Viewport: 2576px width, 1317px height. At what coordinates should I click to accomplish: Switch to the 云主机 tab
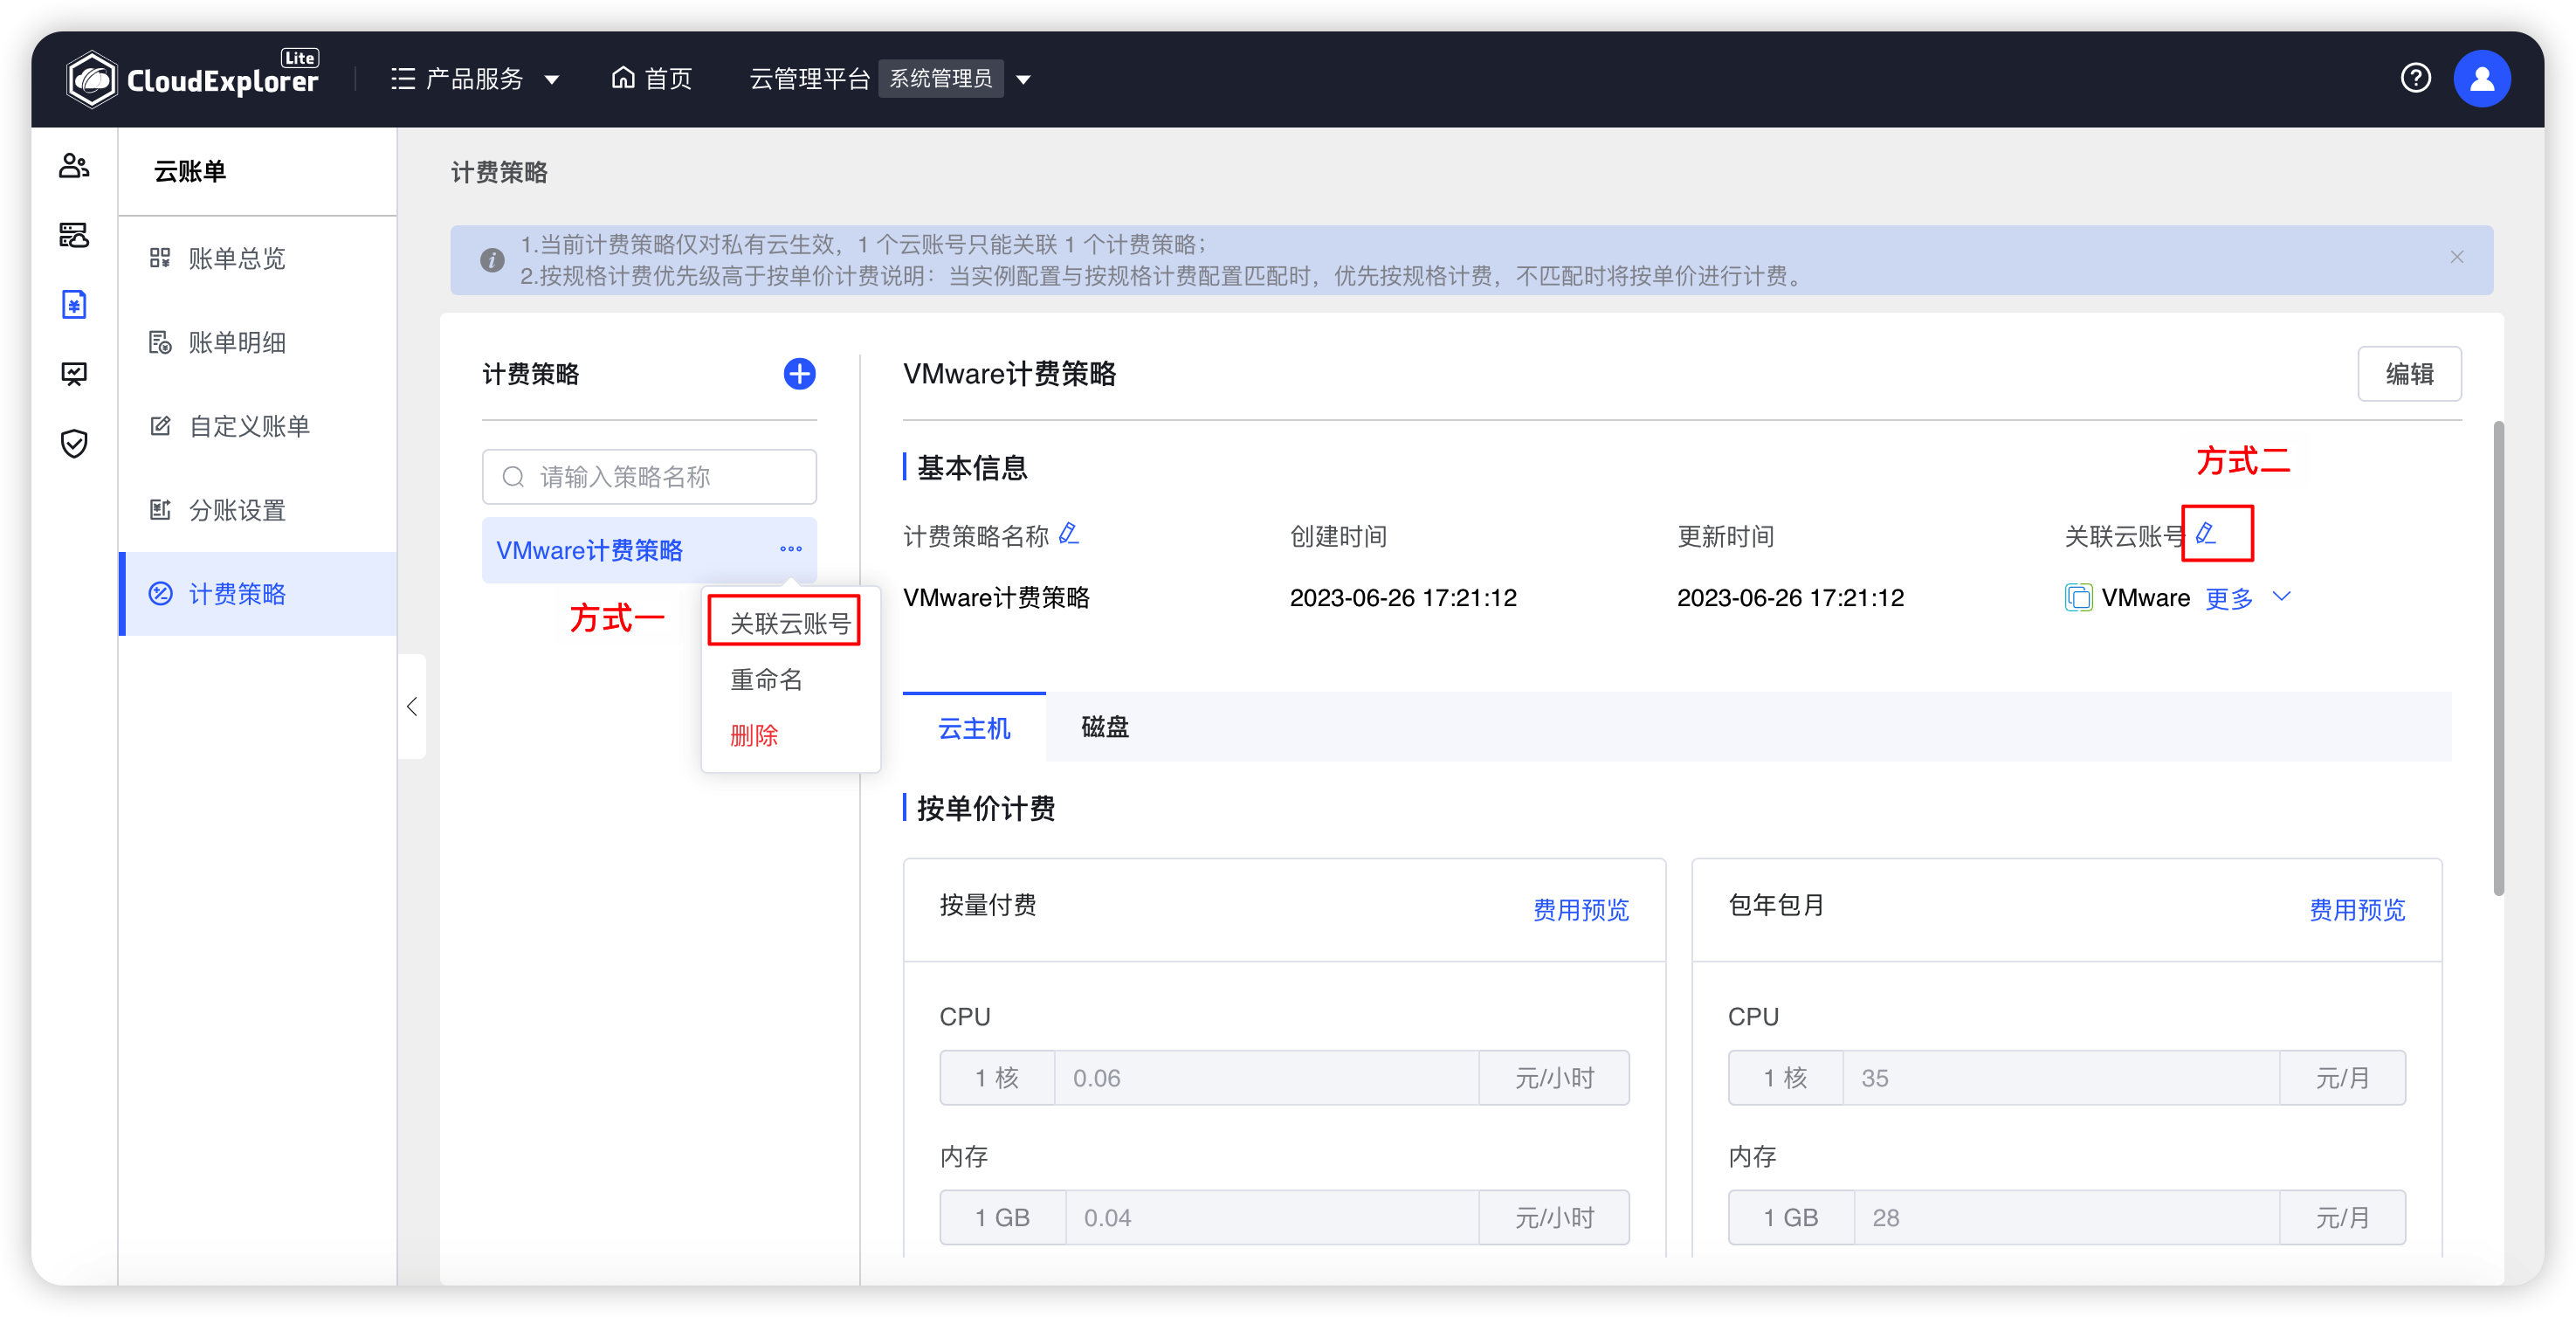[974, 727]
